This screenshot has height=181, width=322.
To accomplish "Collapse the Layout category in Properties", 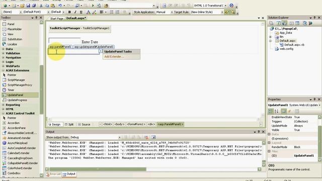I will click(269, 143).
